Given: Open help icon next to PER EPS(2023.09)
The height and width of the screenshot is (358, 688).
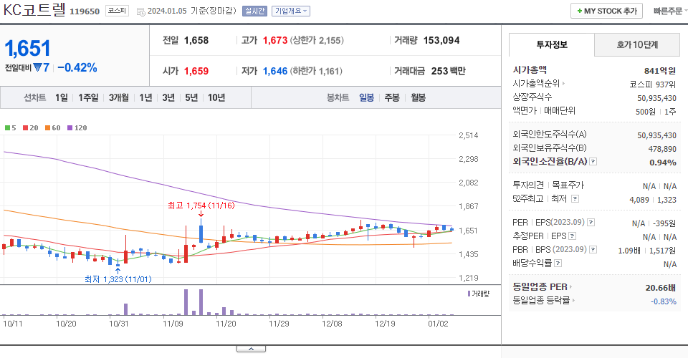Looking at the screenshot, I should 591,223.
